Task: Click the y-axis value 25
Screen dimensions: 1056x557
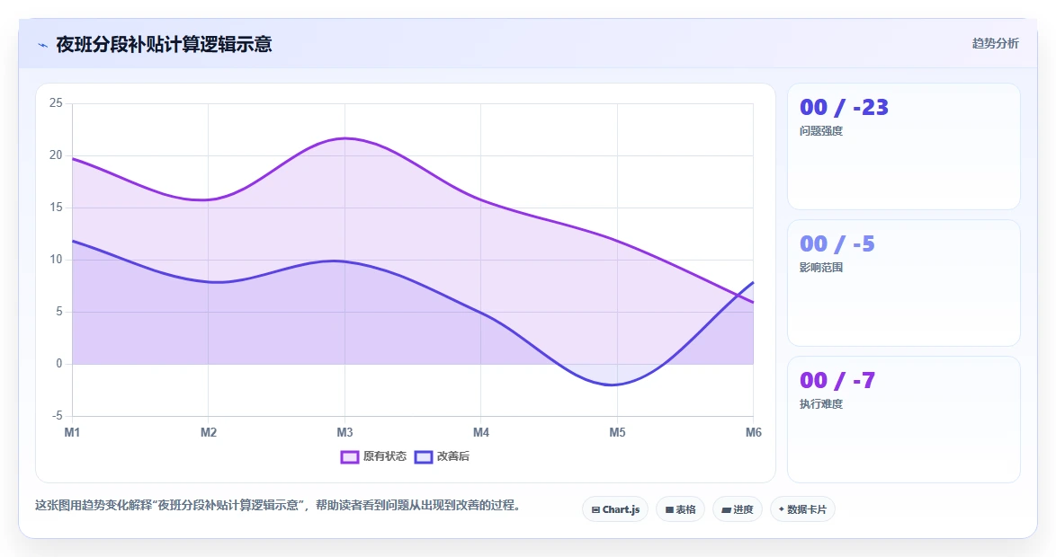Action: (x=56, y=103)
